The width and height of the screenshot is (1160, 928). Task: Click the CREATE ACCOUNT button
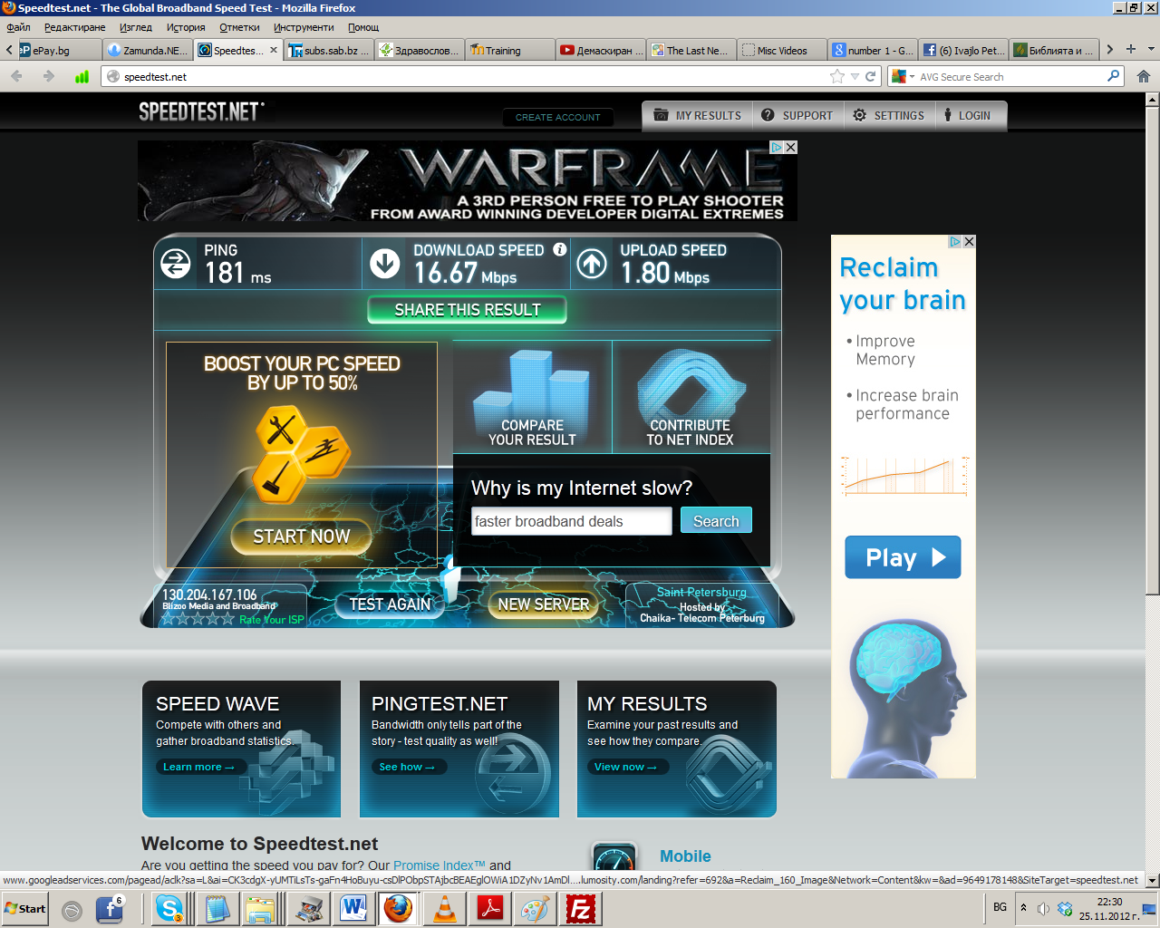tap(558, 117)
